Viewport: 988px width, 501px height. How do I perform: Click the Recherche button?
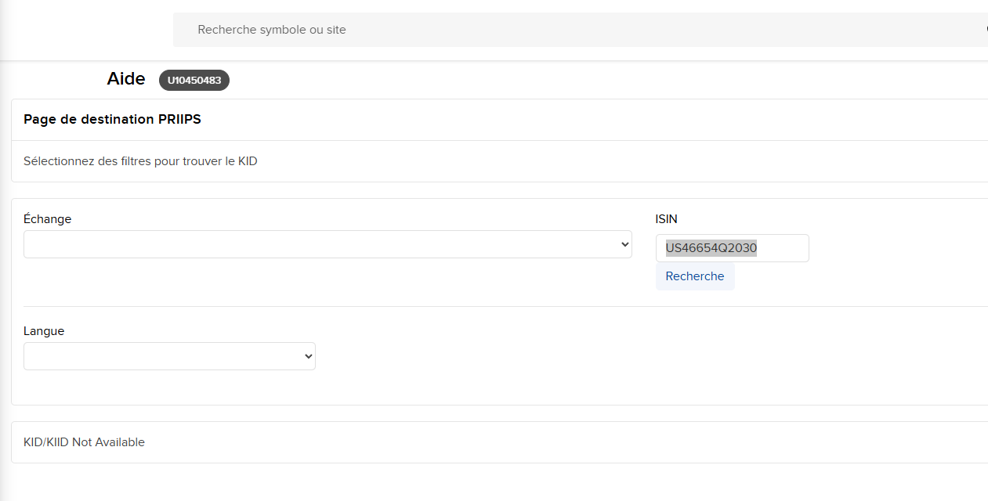click(x=695, y=276)
